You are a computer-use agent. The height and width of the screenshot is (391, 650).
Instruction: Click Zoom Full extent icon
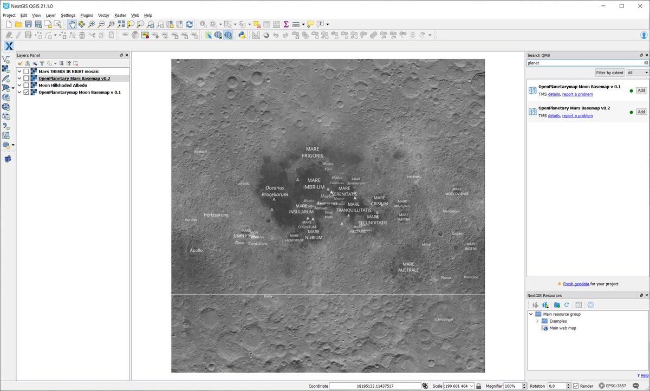tap(121, 24)
